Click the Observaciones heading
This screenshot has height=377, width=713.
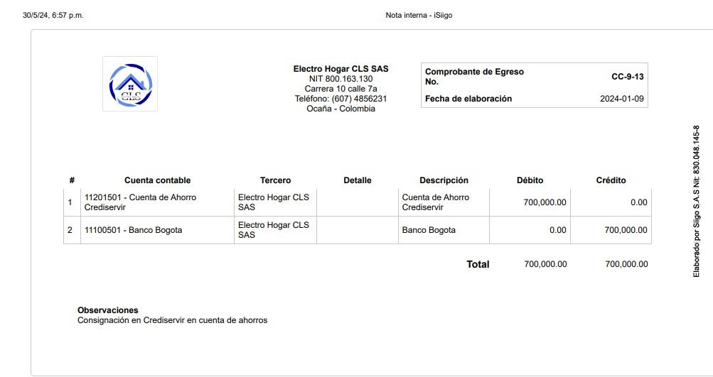click(x=107, y=310)
